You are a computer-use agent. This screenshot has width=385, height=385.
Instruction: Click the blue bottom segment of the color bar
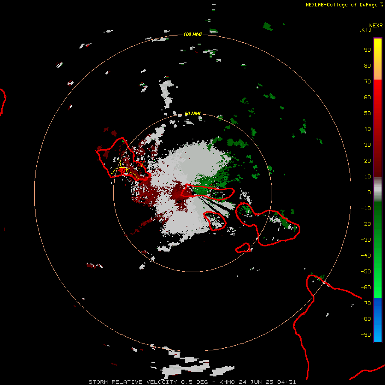tap(378, 320)
